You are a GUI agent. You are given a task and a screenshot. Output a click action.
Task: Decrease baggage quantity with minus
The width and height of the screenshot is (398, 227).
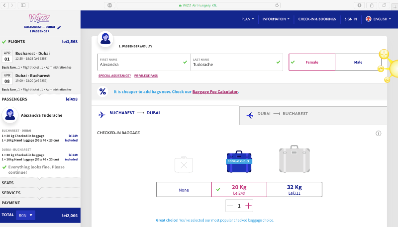[x=230, y=206]
